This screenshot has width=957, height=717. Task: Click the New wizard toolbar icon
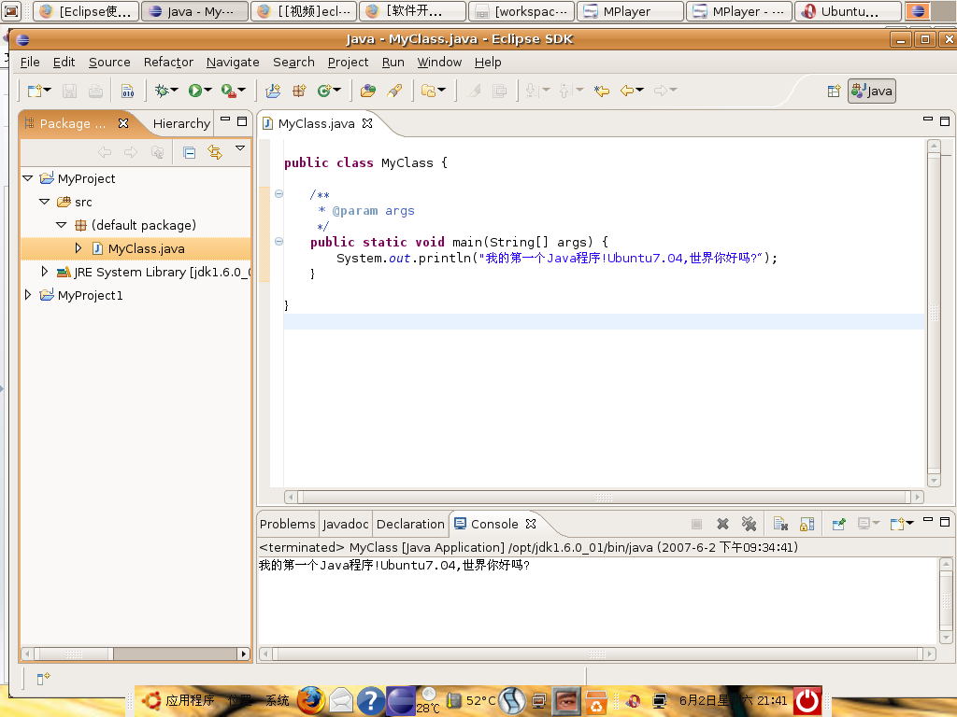click(35, 91)
